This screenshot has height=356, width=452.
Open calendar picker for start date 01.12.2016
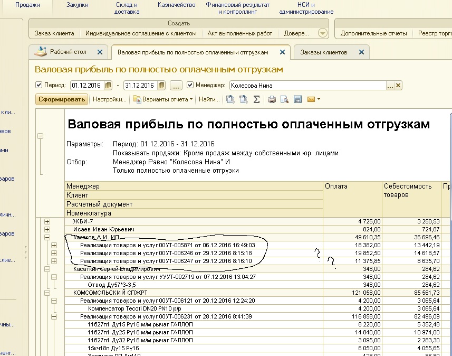coord(109,86)
